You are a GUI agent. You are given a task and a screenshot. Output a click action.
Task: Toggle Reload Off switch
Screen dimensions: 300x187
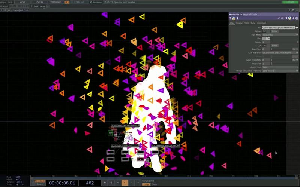click(x=266, y=31)
